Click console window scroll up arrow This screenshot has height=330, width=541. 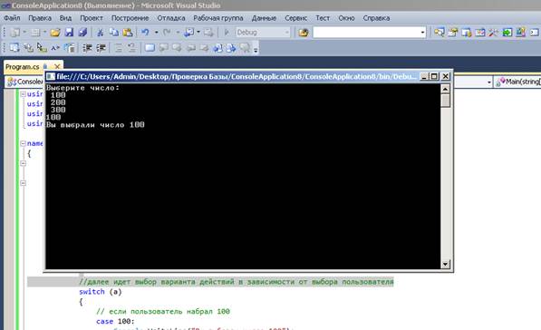[446, 89]
